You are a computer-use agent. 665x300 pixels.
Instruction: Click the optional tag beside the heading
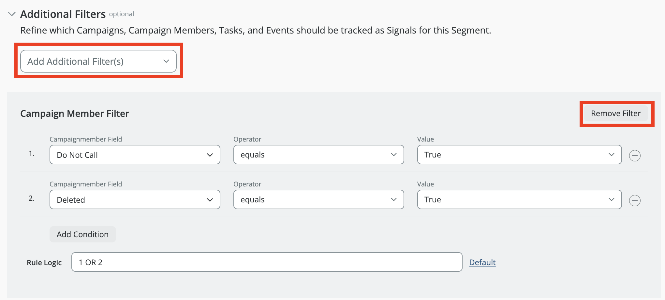click(121, 14)
